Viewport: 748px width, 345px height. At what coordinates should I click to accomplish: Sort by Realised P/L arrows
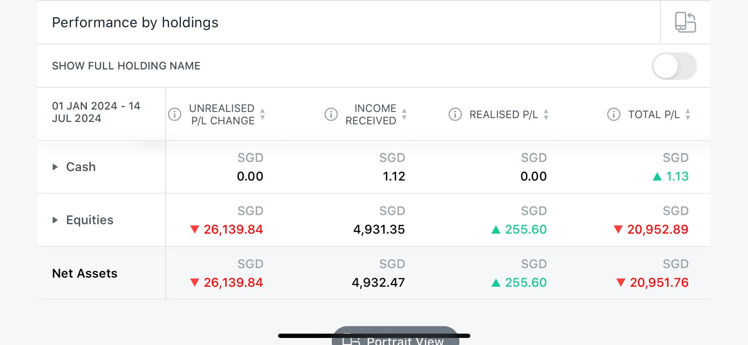pos(546,114)
